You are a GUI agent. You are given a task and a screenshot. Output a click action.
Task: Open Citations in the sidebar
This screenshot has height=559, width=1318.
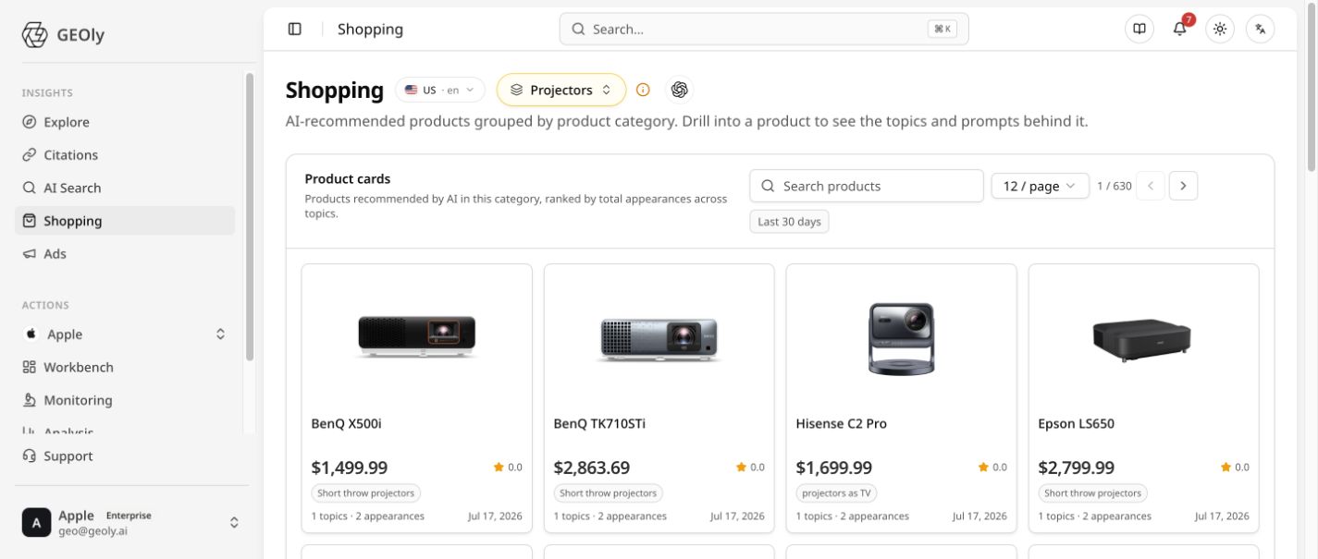coord(125,155)
